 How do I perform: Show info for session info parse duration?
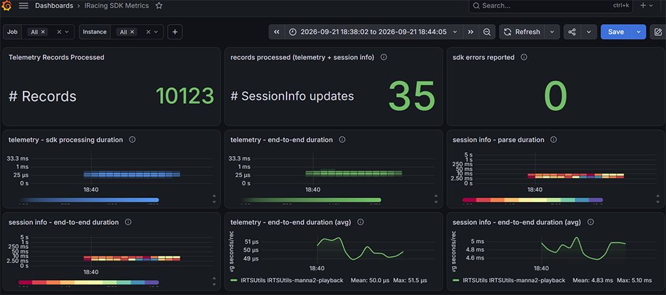point(553,139)
